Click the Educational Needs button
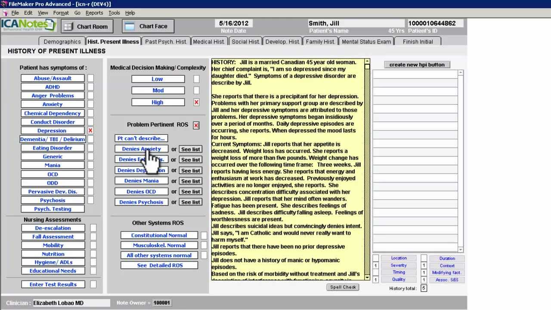Viewport: 551px width, 310px height. coord(53,271)
